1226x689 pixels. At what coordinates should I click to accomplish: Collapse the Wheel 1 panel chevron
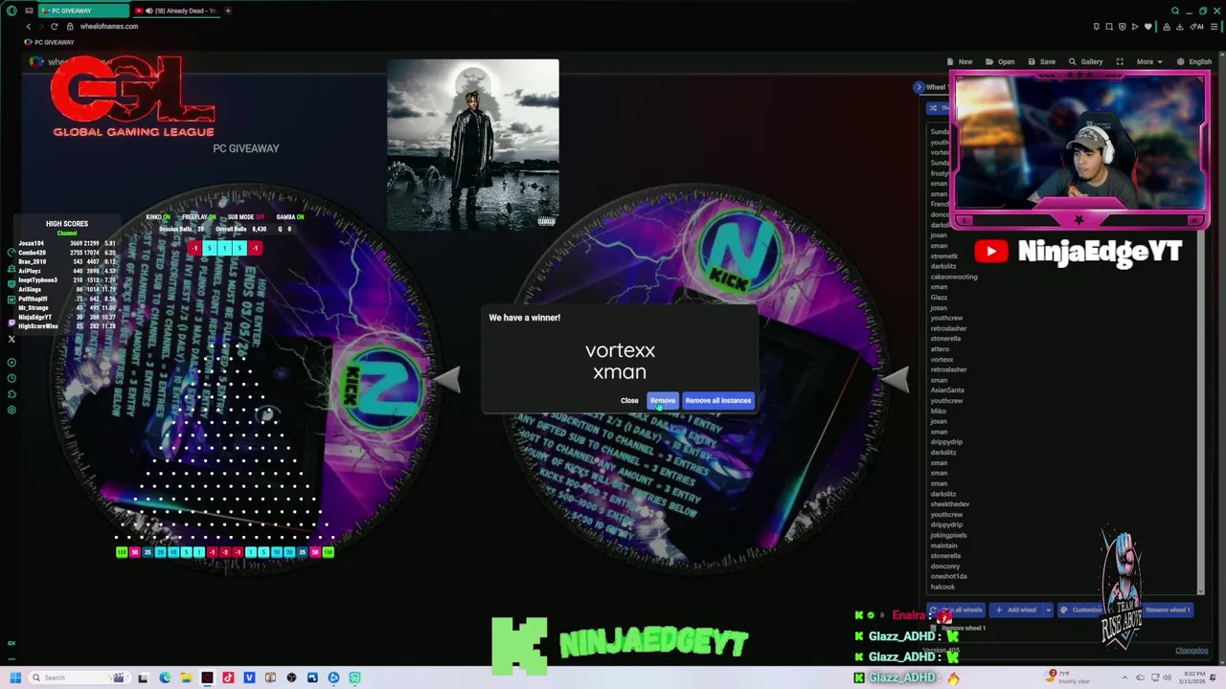pos(919,87)
